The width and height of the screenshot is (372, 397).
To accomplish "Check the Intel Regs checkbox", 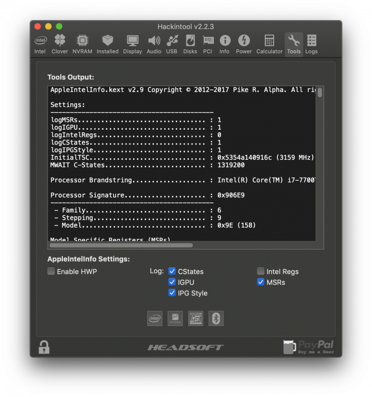I will [x=261, y=271].
